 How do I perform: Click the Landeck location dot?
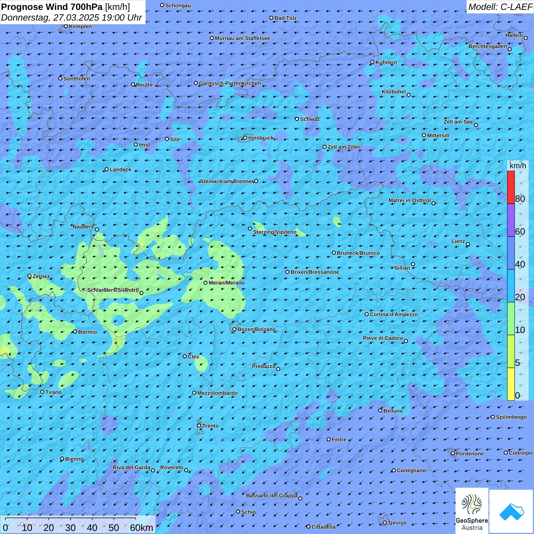coord(106,169)
